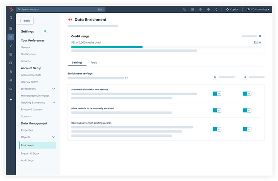Disable Allow records to be manually enriched
Image resolution: width=278 pixels, height=181 pixels.
click(217, 110)
